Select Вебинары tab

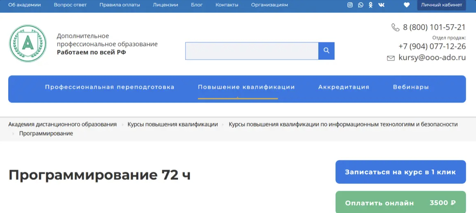tap(411, 87)
